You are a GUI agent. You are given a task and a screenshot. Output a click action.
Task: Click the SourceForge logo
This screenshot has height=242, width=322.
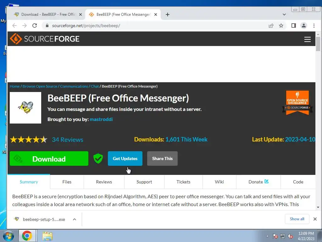(45, 39)
